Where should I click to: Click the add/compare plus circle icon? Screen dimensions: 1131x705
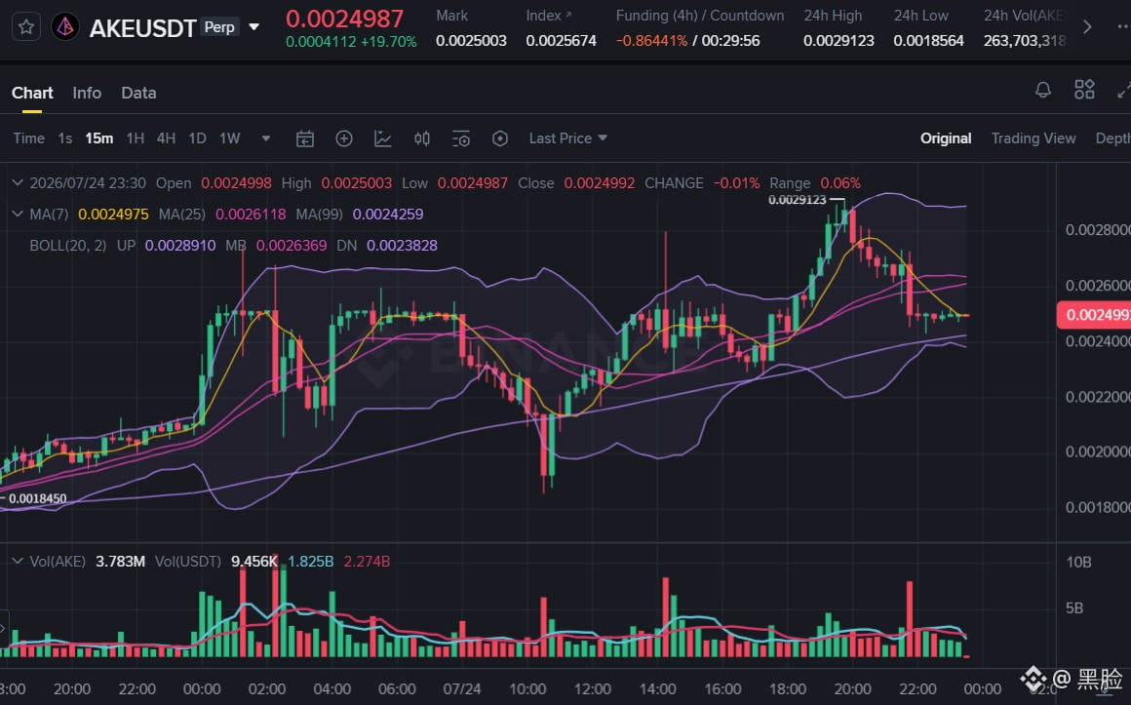tap(344, 138)
